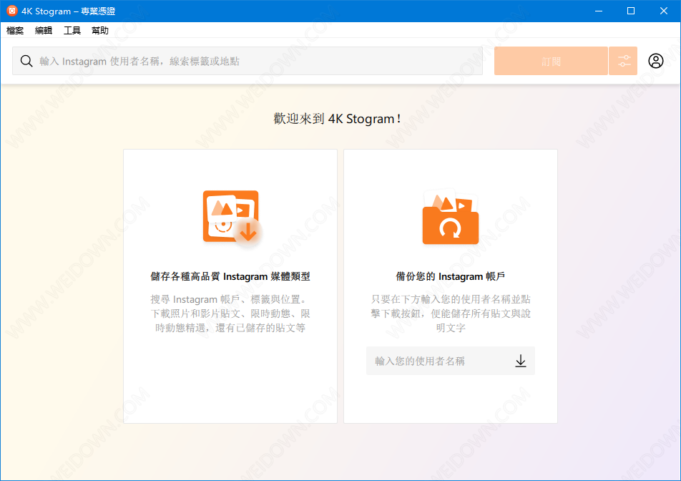Screen dimensions: 681x481
Task: Focus the Instagram username search field
Action: [248, 61]
